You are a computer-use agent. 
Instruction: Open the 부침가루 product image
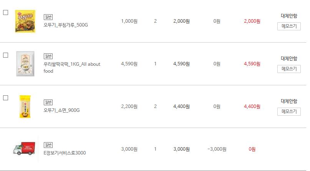click(25, 21)
